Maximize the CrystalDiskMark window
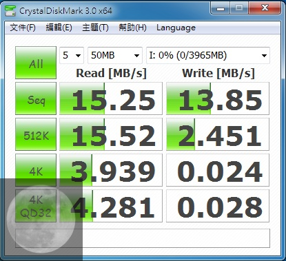The height and width of the screenshot is (261, 286). 239,8
